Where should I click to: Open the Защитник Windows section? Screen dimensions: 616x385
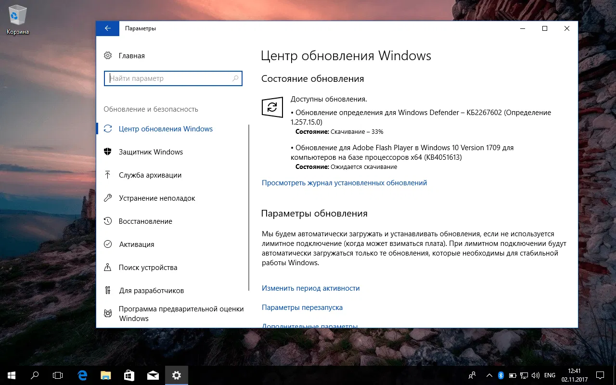(x=151, y=152)
